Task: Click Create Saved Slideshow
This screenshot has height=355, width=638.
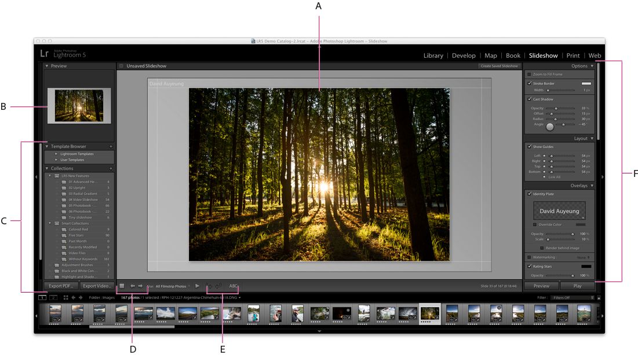Action: (500, 66)
